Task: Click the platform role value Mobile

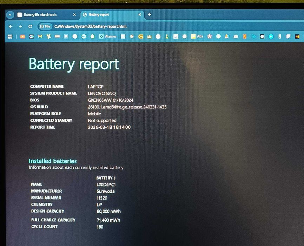Action: [94, 114]
